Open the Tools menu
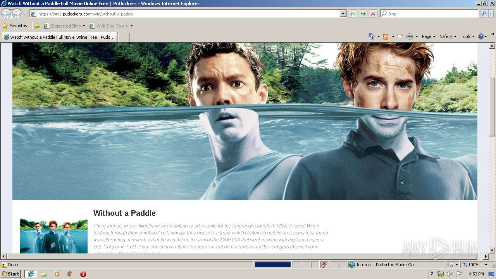This screenshot has width=496, height=279. point(468,36)
